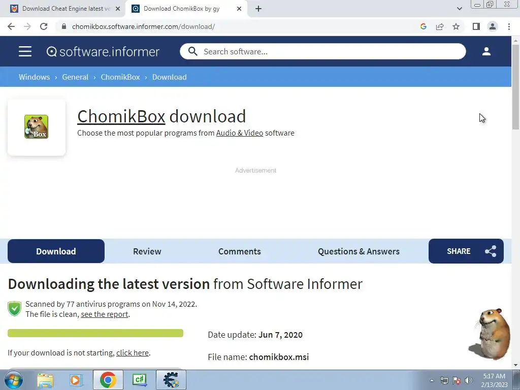The image size is (520, 390).
Task: Close the Download ChomikBox tab
Action: click(239, 9)
